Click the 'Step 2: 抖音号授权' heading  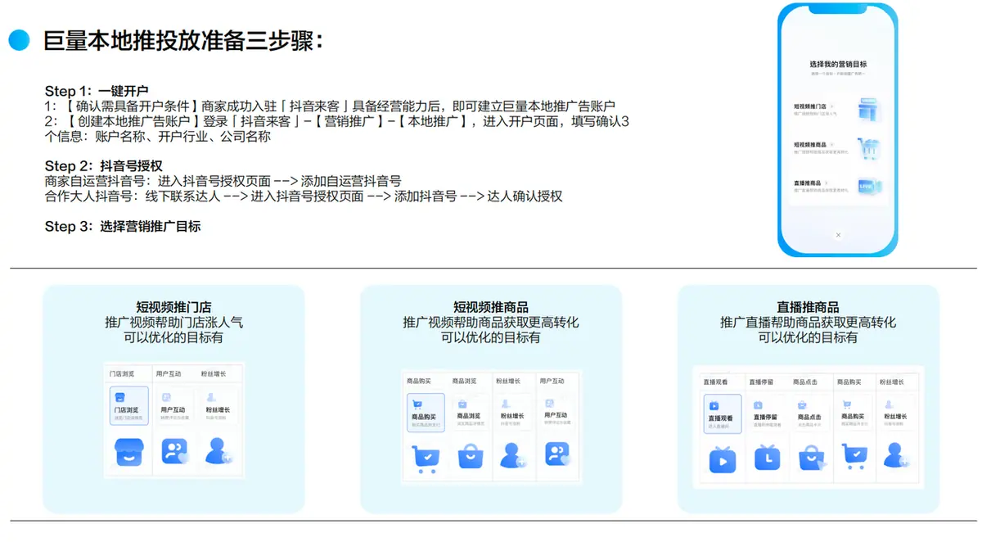coord(104,166)
